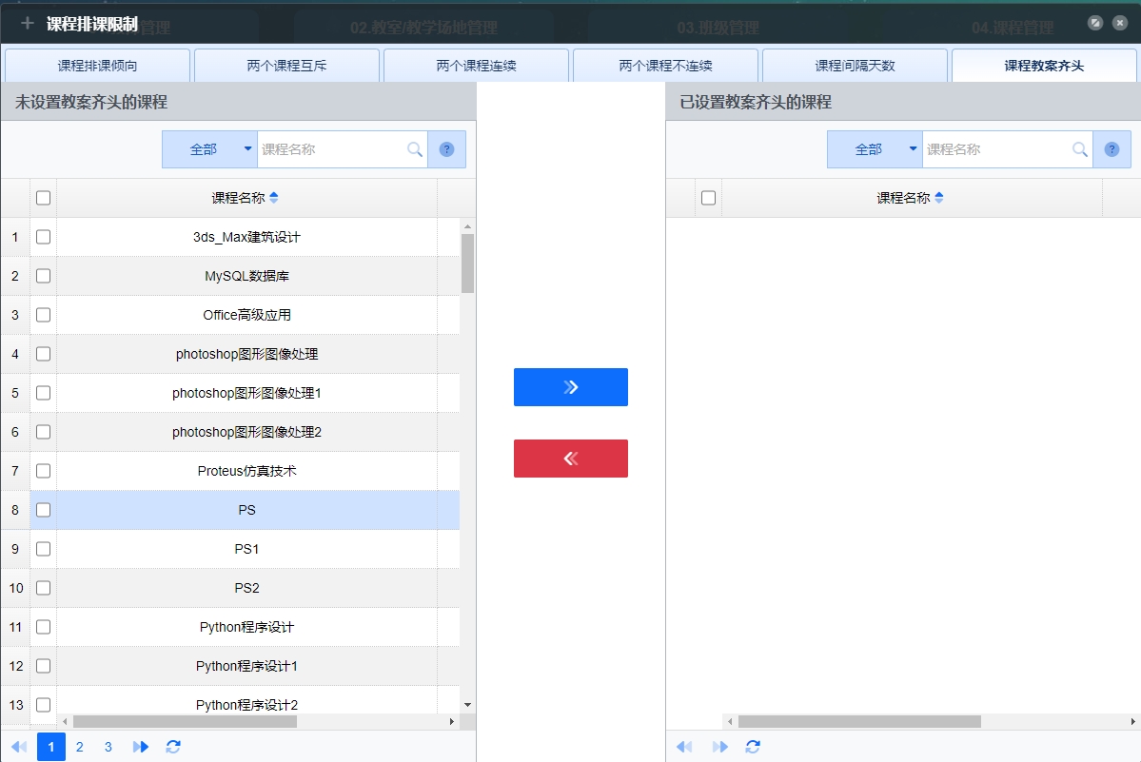Click the left table vertical scrollbar thumb
This screenshot has height=762, width=1141.
pos(468,264)
